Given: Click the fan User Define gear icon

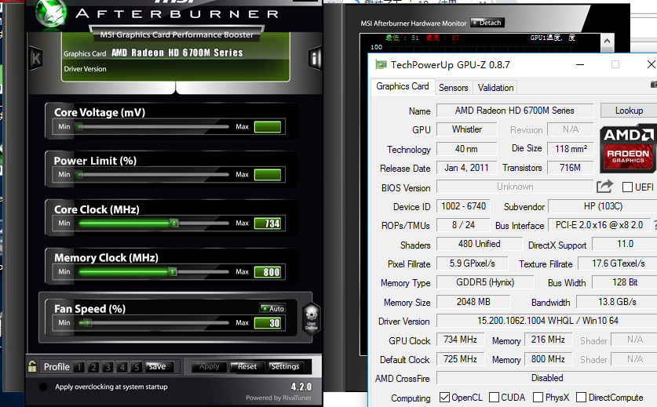Looking at the screenshot, I should [312, 318].
